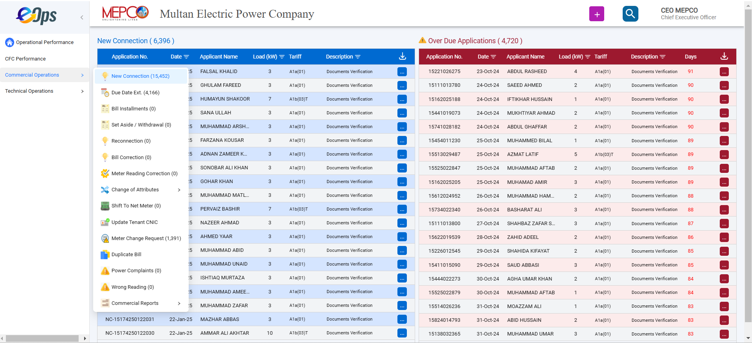752x343 pixels.
Task: Click the sidebar horizontal scrollbar thumb
Action: point(42,339)
